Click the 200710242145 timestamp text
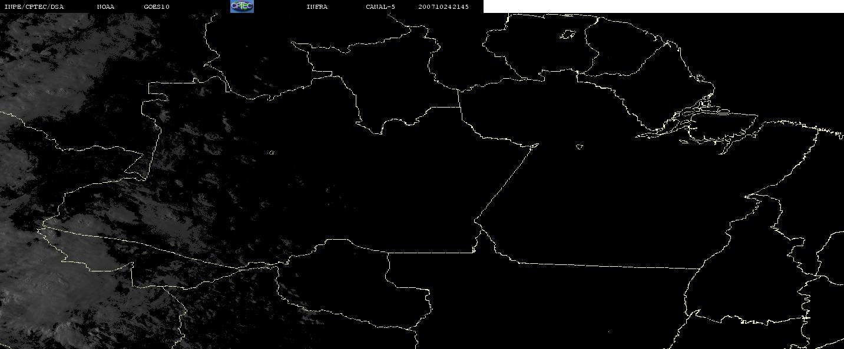 (443, 6)
